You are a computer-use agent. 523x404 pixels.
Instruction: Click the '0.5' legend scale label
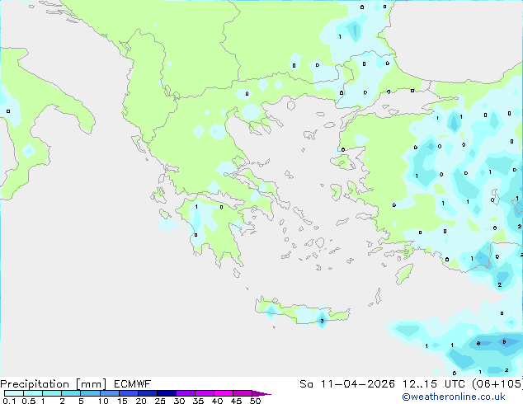point(29,401)
